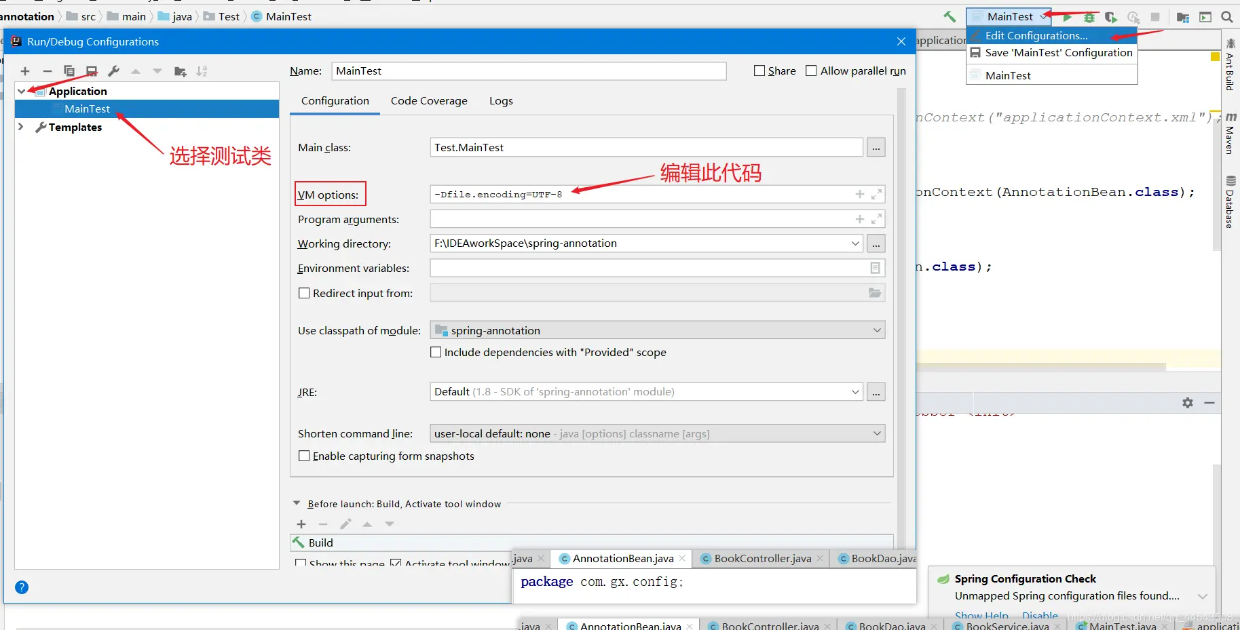
Task: Click the plus icon in Program arguments field
Action: 860,219
